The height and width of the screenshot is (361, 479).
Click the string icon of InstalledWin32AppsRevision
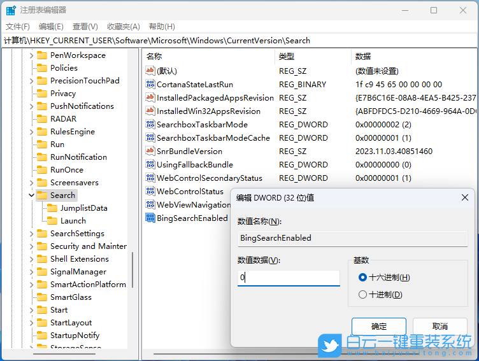pos(150,111)
